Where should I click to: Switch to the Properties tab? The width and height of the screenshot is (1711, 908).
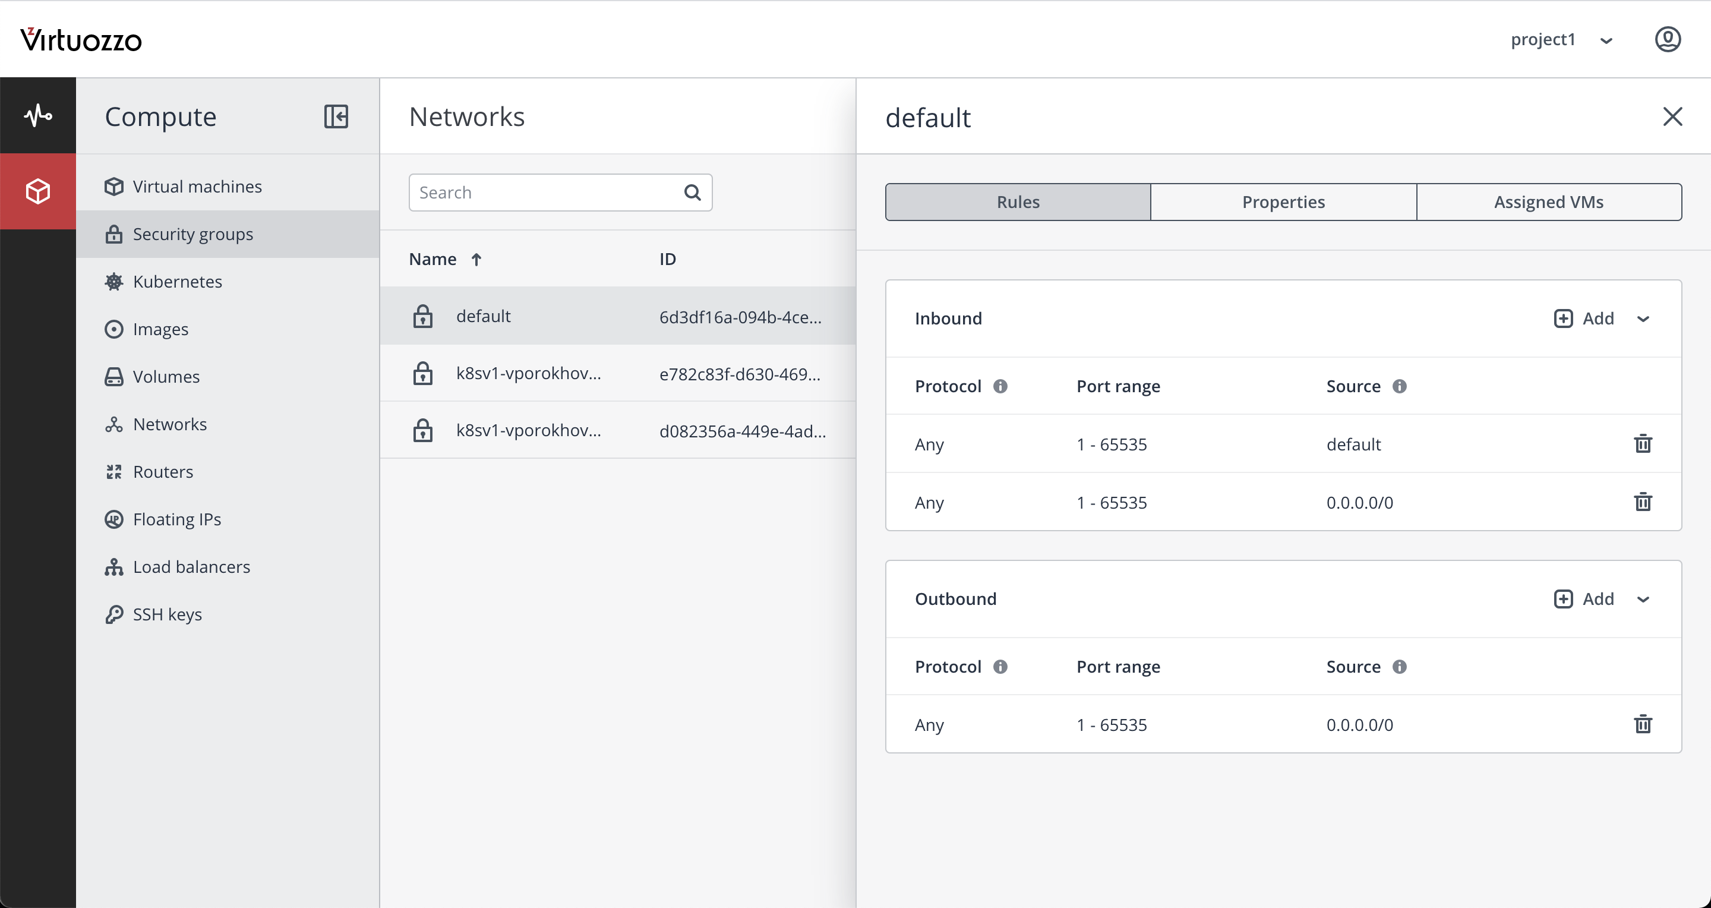click(1283, 202)
